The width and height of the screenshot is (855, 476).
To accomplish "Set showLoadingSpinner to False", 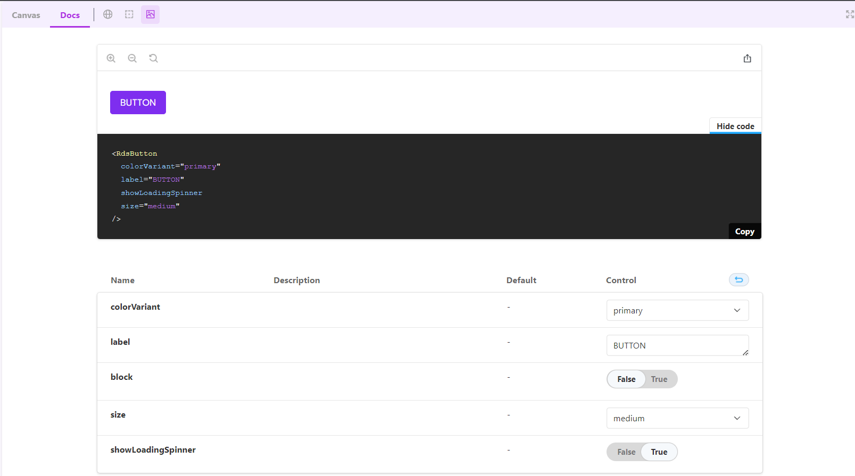I will [626, 452].
